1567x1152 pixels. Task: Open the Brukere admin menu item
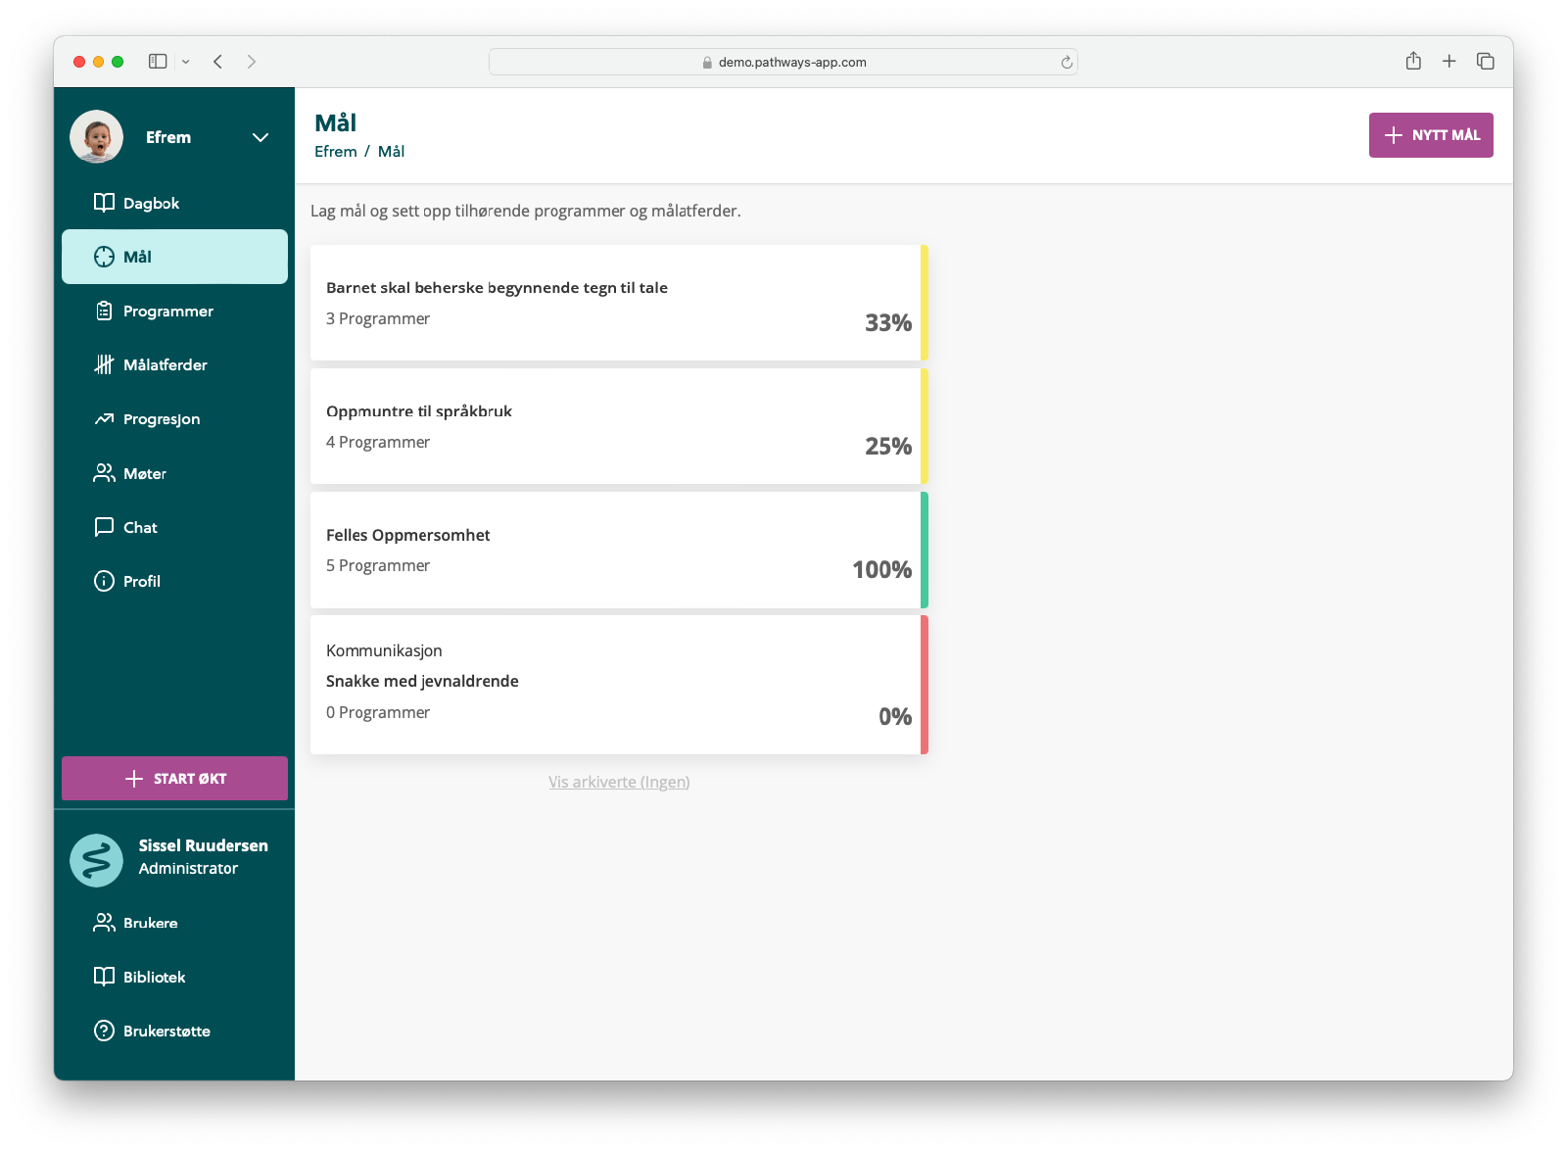tap(174, 923)
